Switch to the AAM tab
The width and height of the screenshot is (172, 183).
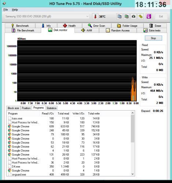coord(87,30)
